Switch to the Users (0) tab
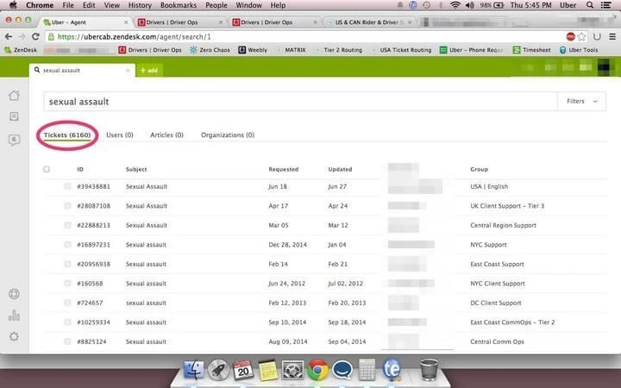 click(119, 135)
